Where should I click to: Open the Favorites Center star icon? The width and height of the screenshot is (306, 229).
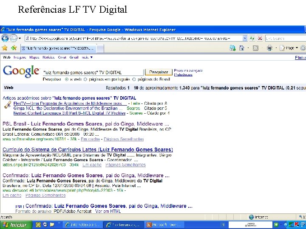point(5,48)
